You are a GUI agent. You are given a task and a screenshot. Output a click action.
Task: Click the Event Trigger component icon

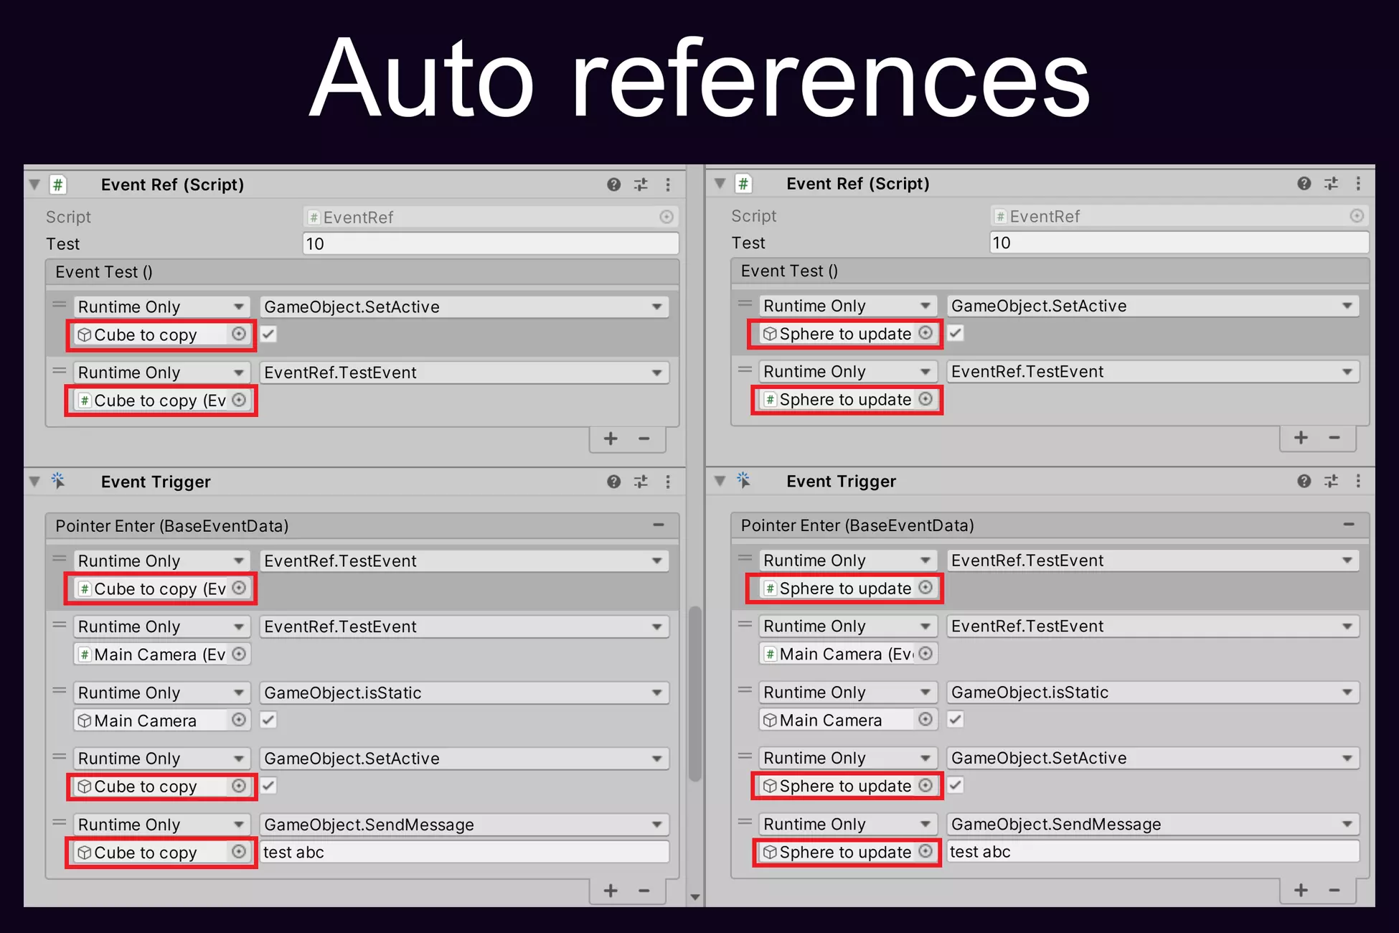58,482
